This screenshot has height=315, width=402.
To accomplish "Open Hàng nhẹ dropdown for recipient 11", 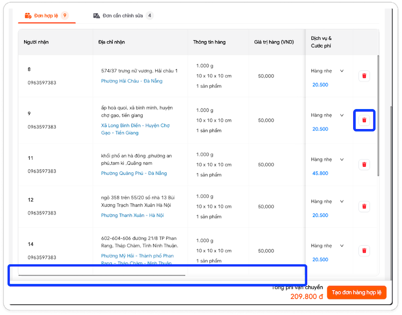I will click(x=342, y=159).
